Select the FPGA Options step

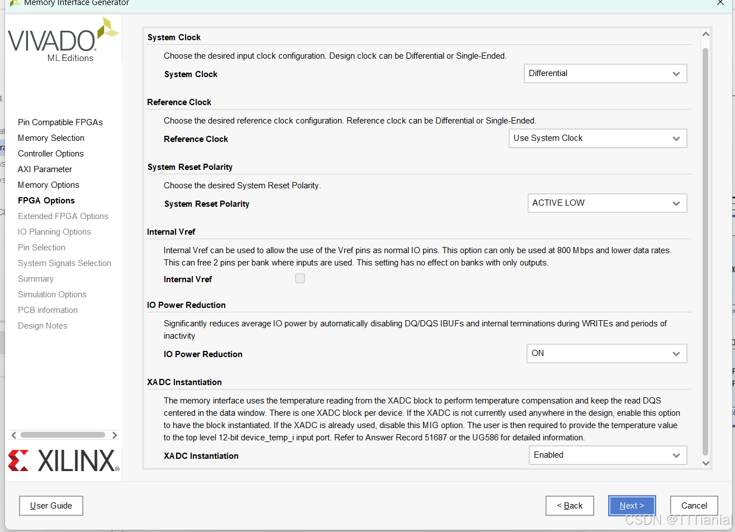46,201
